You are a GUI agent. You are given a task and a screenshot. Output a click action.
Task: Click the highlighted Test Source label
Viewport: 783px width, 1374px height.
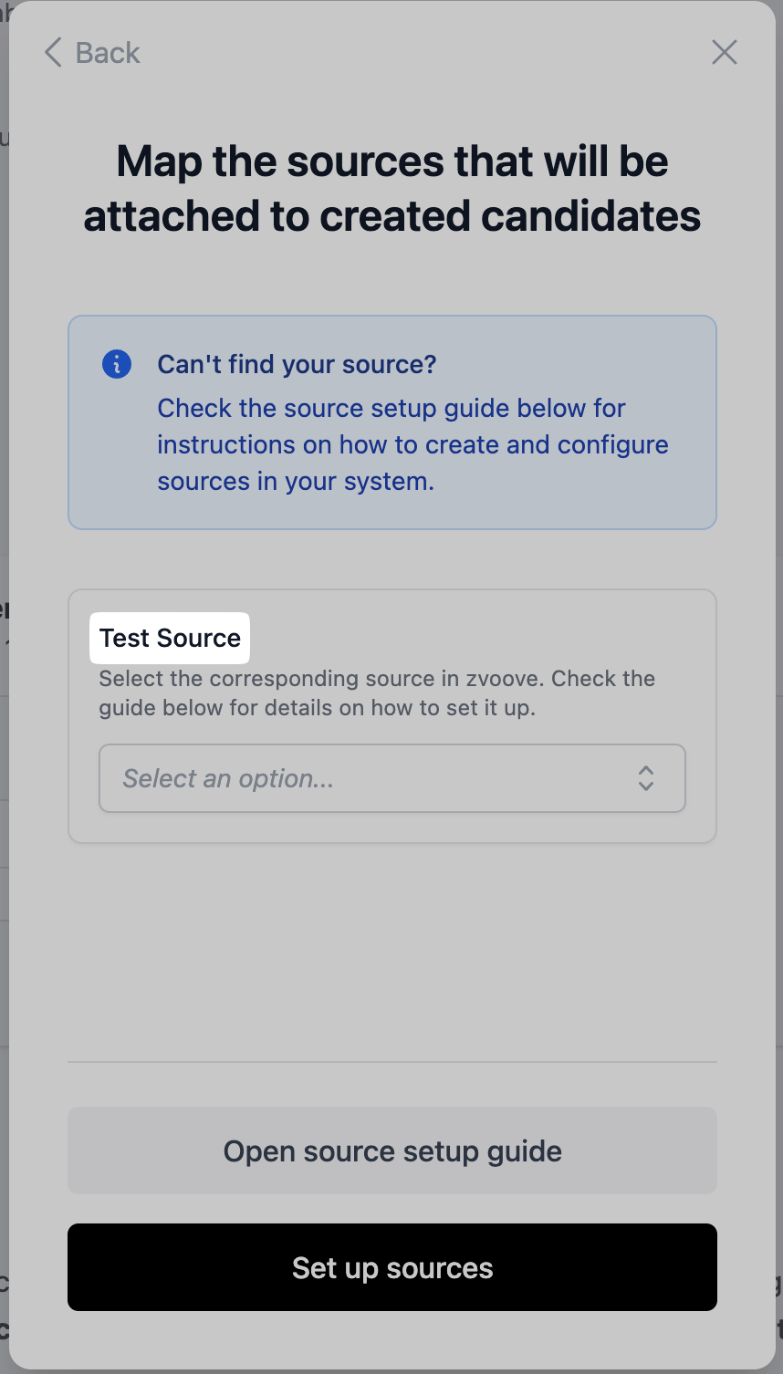(170, 638)
